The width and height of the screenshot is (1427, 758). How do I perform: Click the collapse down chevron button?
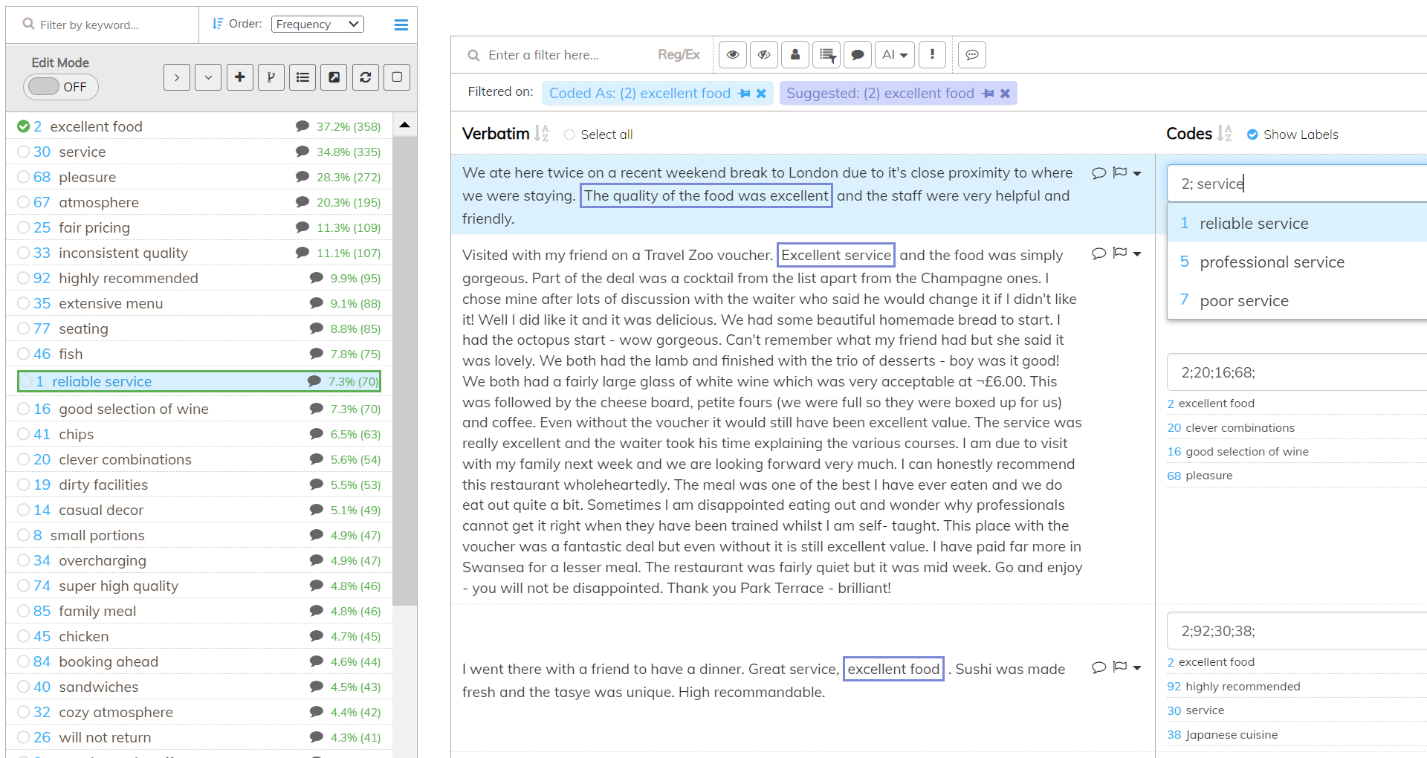tap(208, 77)
